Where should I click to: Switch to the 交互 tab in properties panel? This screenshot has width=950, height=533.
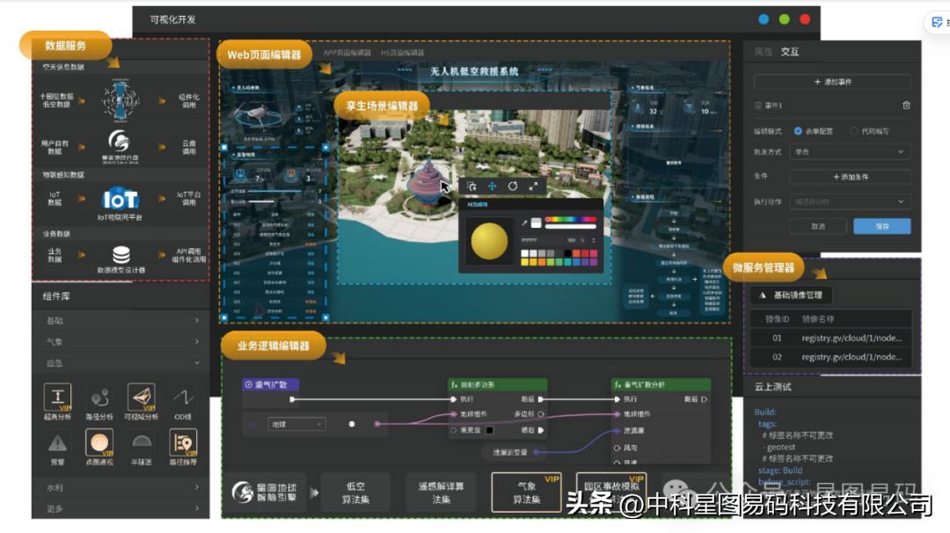tap(789, 51)
